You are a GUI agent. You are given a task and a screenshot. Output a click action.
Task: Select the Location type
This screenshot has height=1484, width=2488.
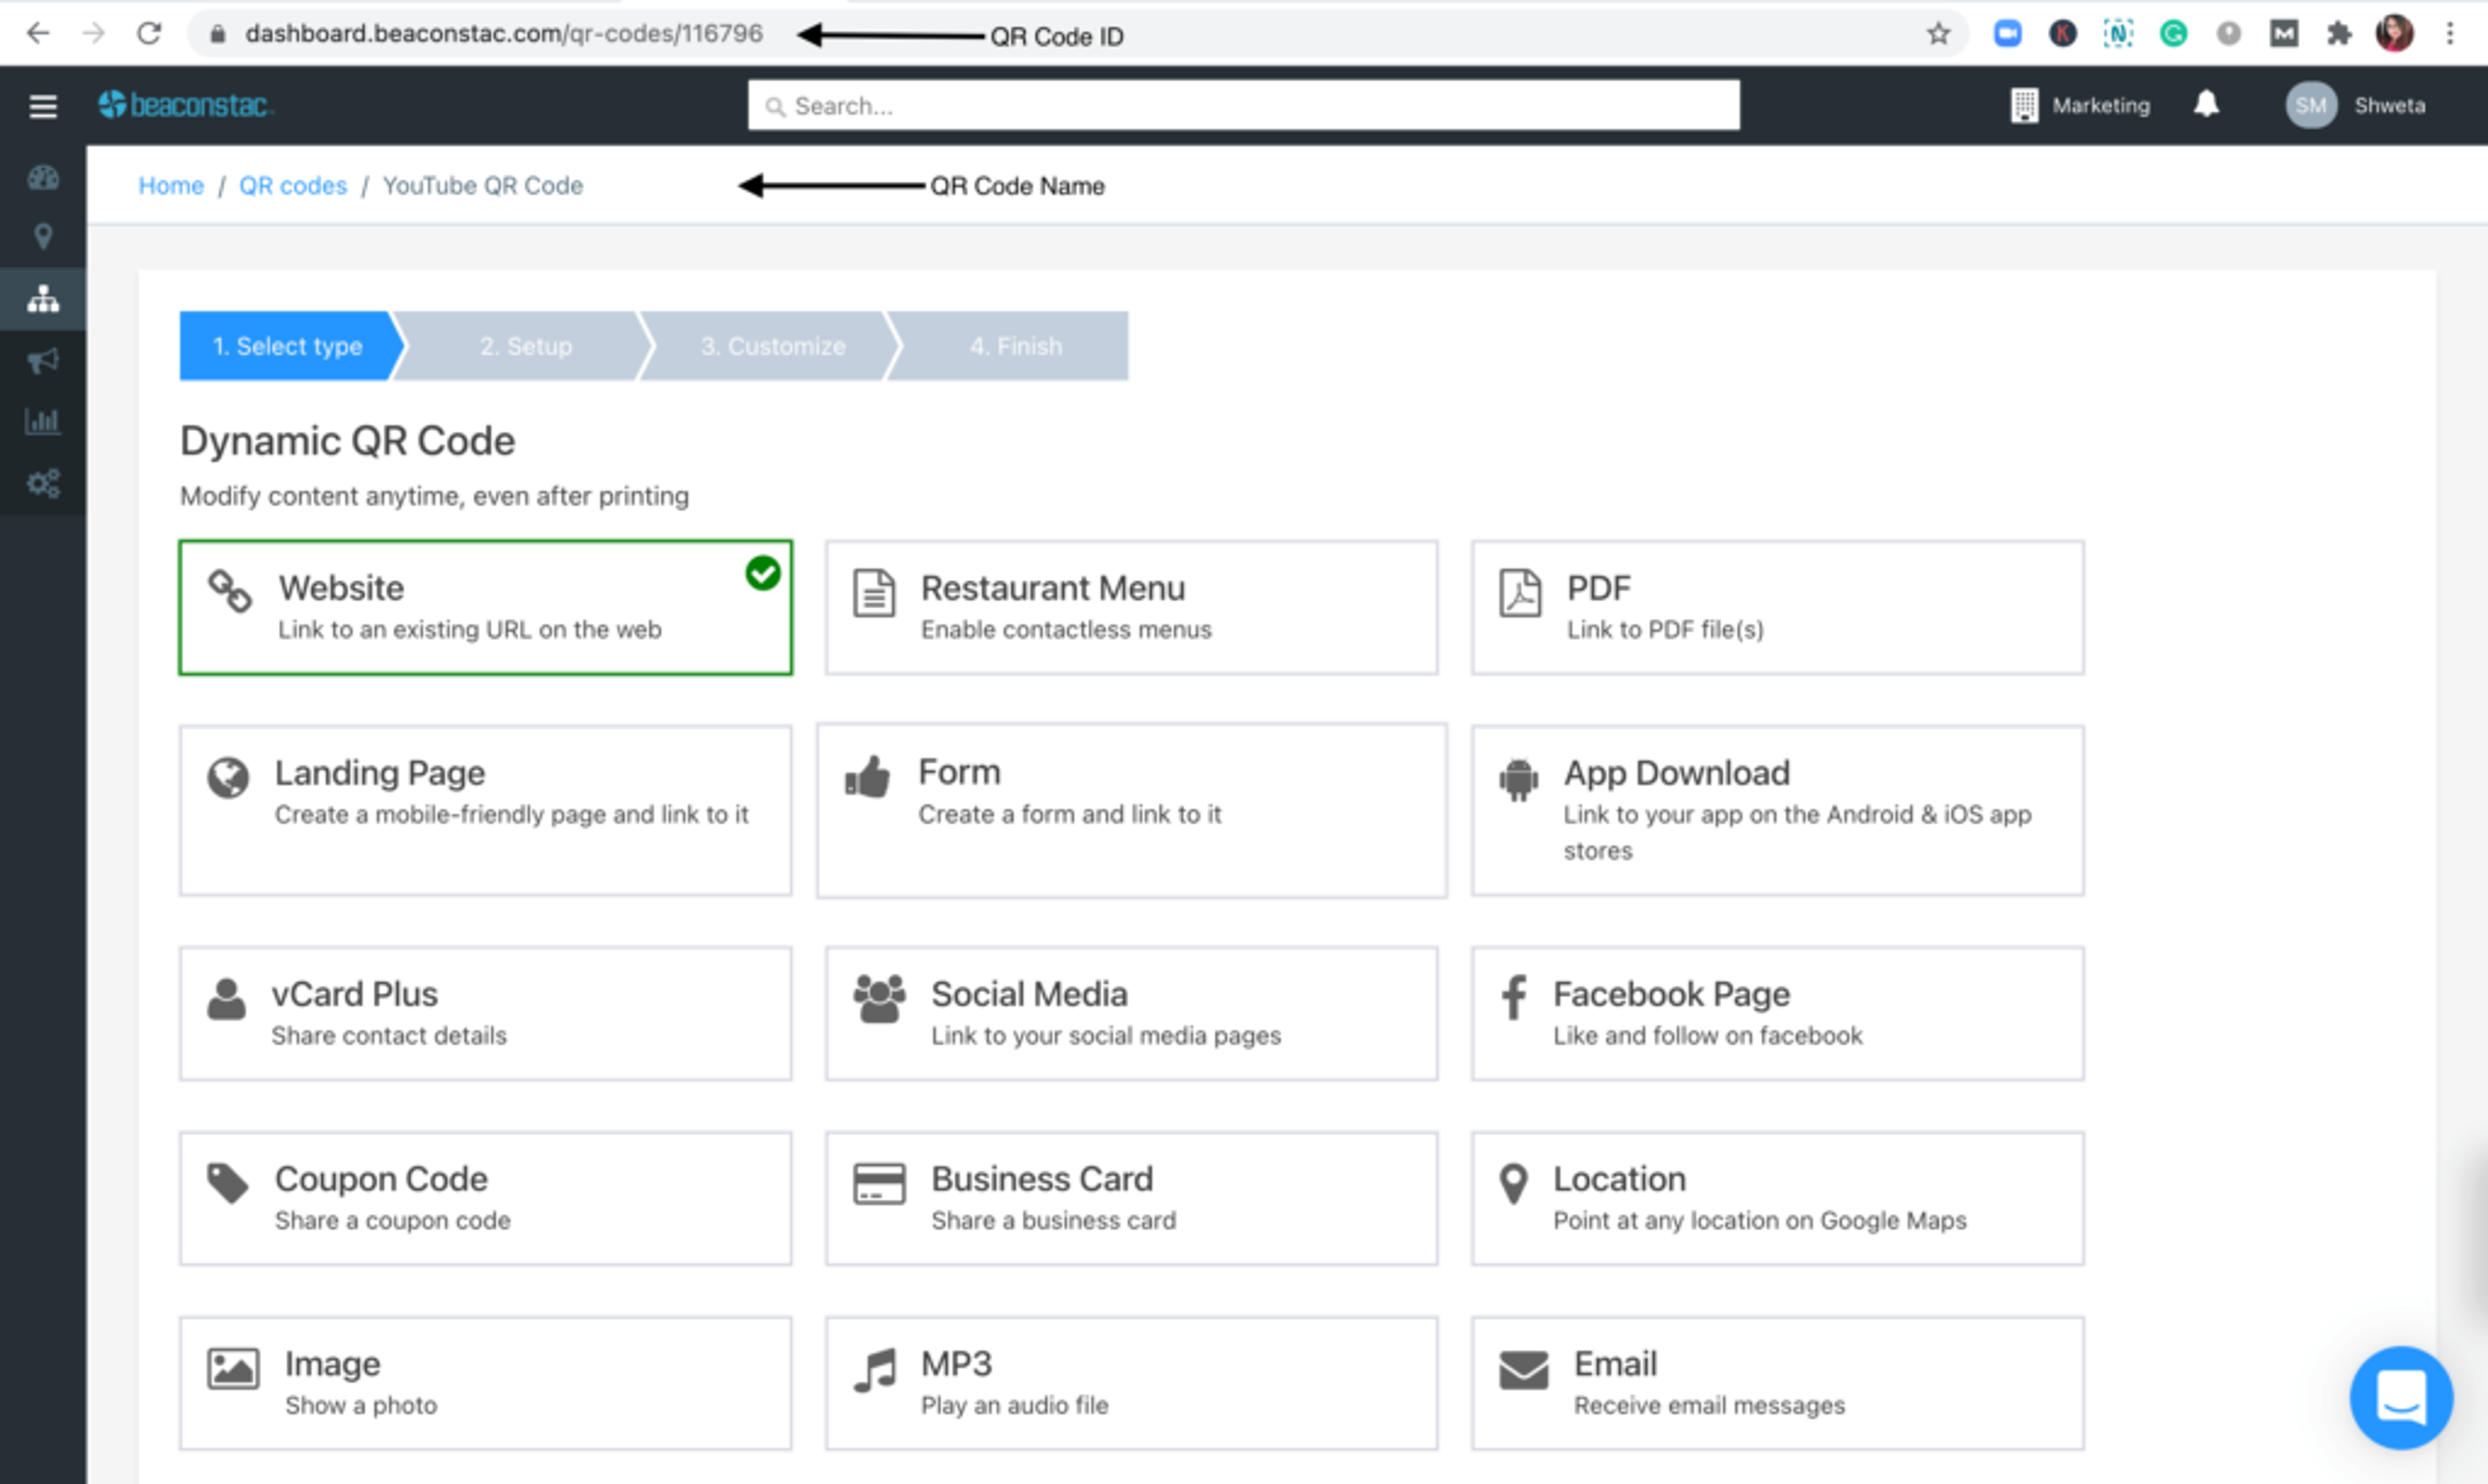tap(1777, 1199)
